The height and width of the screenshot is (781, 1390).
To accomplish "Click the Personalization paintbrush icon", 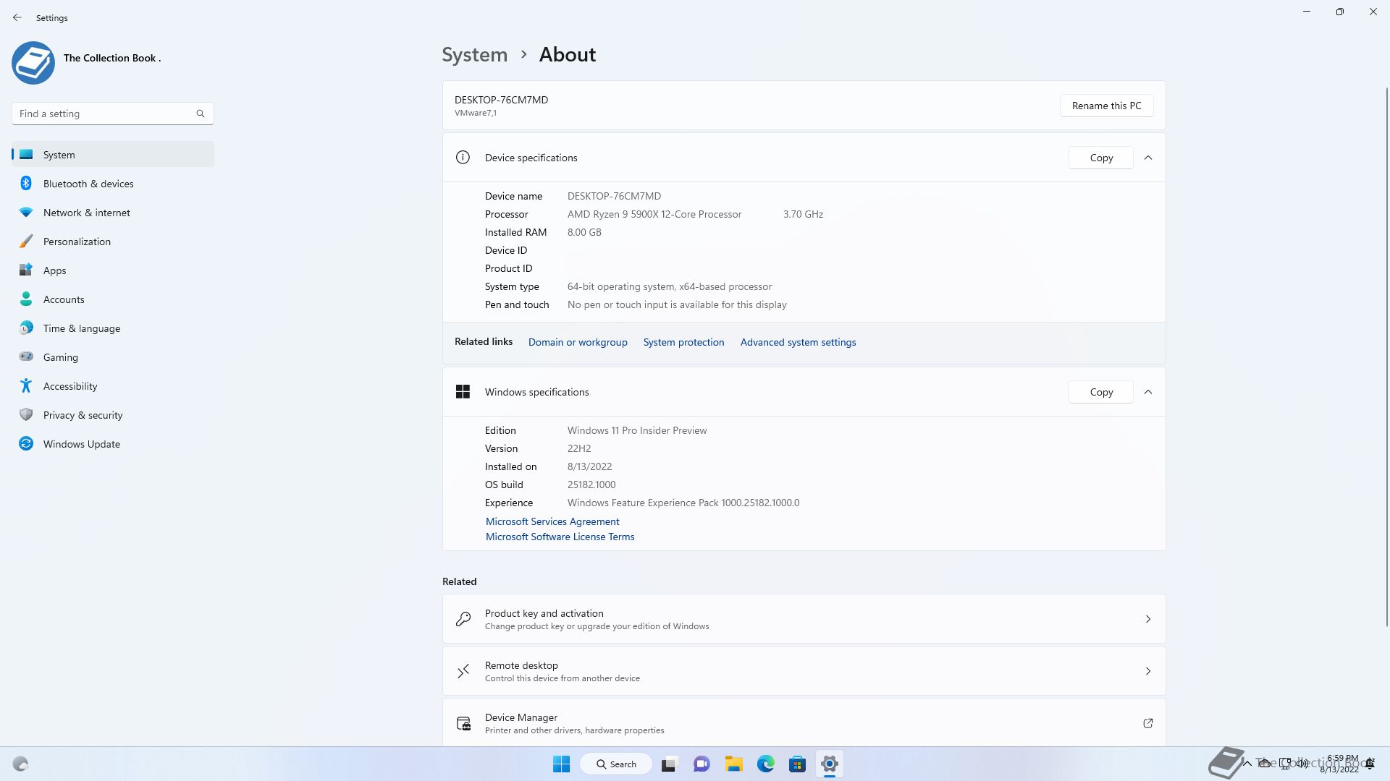I will 26,242.
